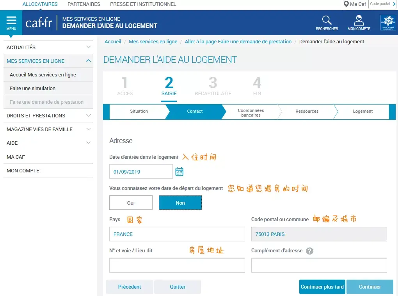The height and width of the screenshot is (296, 398).
Task: Select the Contact step
Action: (x=195, y=112)
